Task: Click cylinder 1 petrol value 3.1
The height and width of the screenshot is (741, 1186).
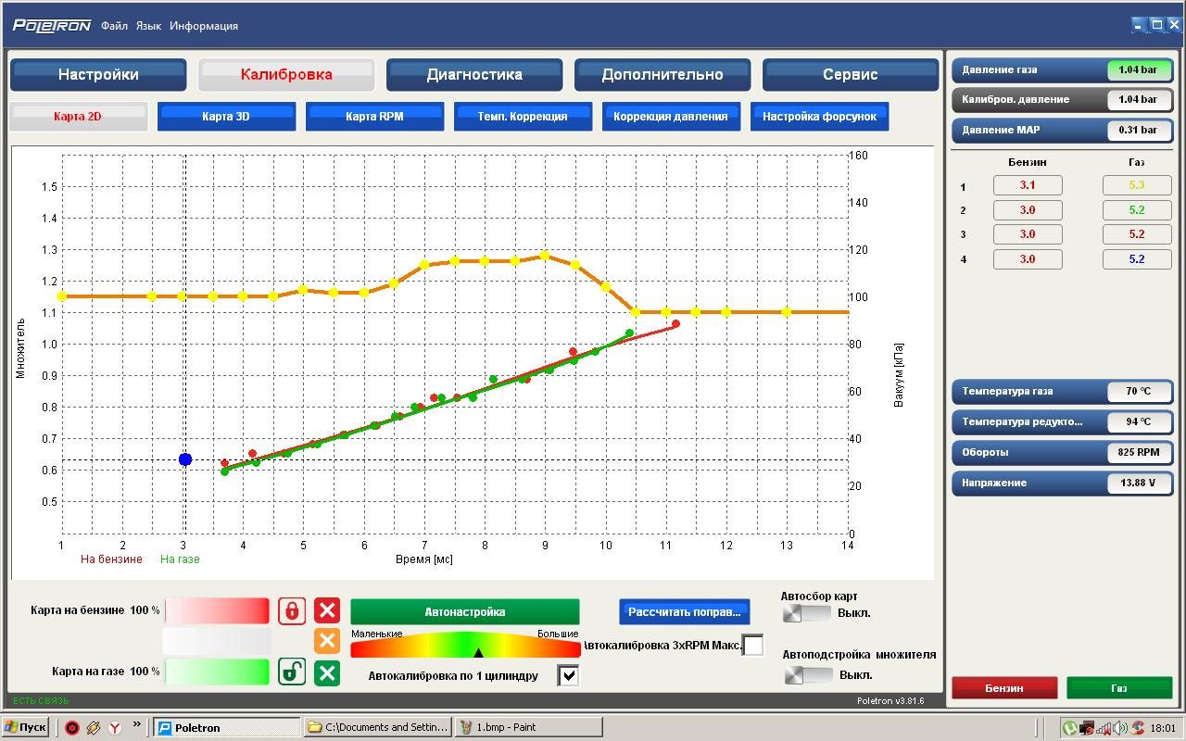Action: pos(1028,185)
